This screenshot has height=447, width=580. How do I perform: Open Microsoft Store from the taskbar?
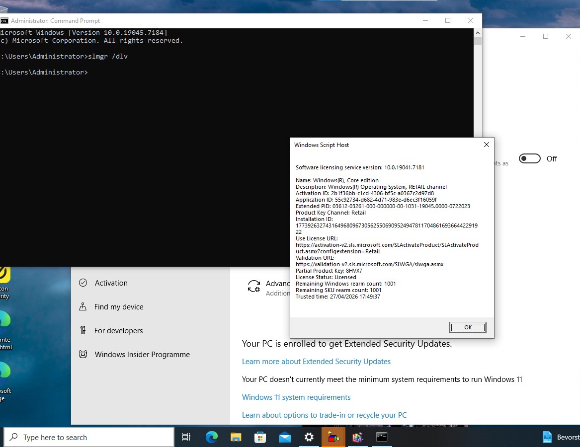[260, 438]
